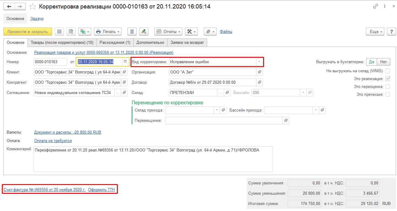Click the post document icon in toolbar
The height and width of the screenshot is (211, 397).
click(x=71, y=31)
